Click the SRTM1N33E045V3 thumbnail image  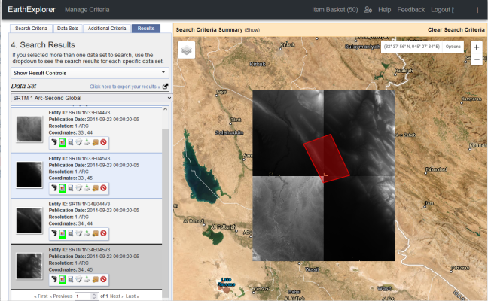pos(29,175)
